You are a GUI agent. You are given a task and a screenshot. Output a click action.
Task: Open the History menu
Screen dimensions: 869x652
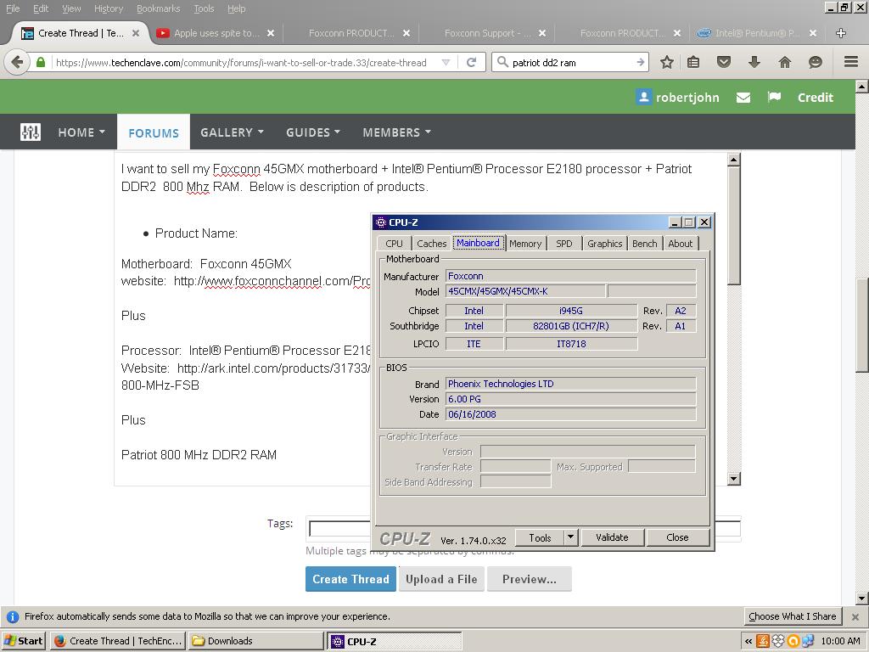click(x=109, y=8)
